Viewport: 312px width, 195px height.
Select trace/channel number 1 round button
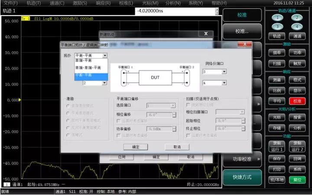click(277, 18)
